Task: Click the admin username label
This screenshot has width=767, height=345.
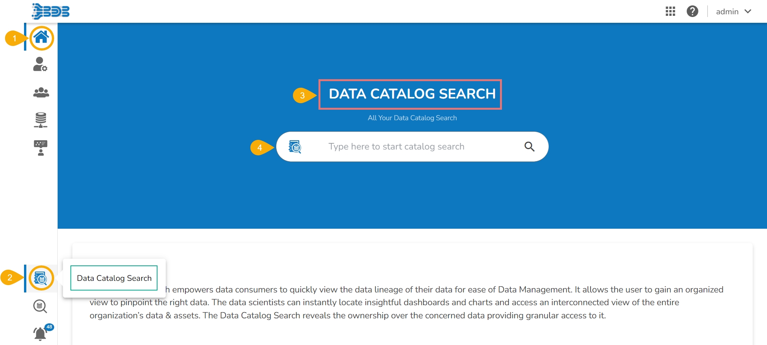Action: pos(727,12)
